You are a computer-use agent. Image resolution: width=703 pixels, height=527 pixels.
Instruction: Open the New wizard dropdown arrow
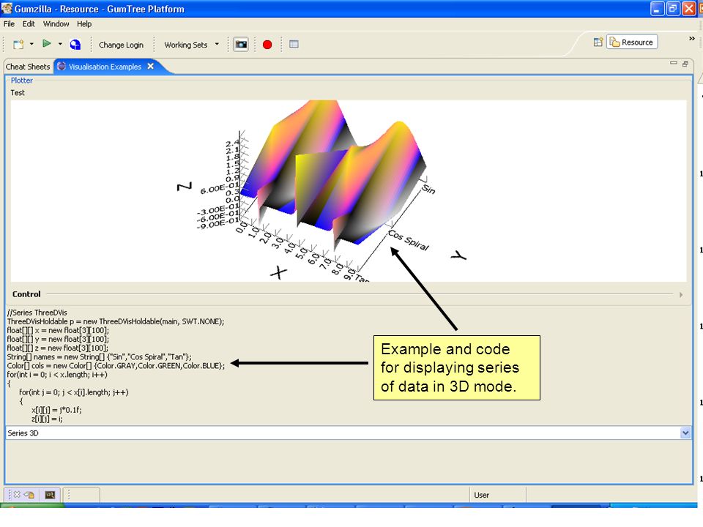[x=31, y=44]
